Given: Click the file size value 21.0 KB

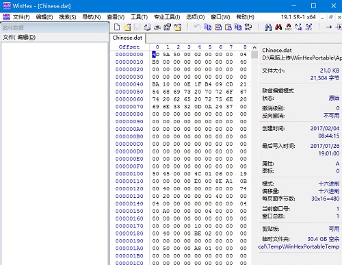Looking at the screenshot, I should 330,71.
